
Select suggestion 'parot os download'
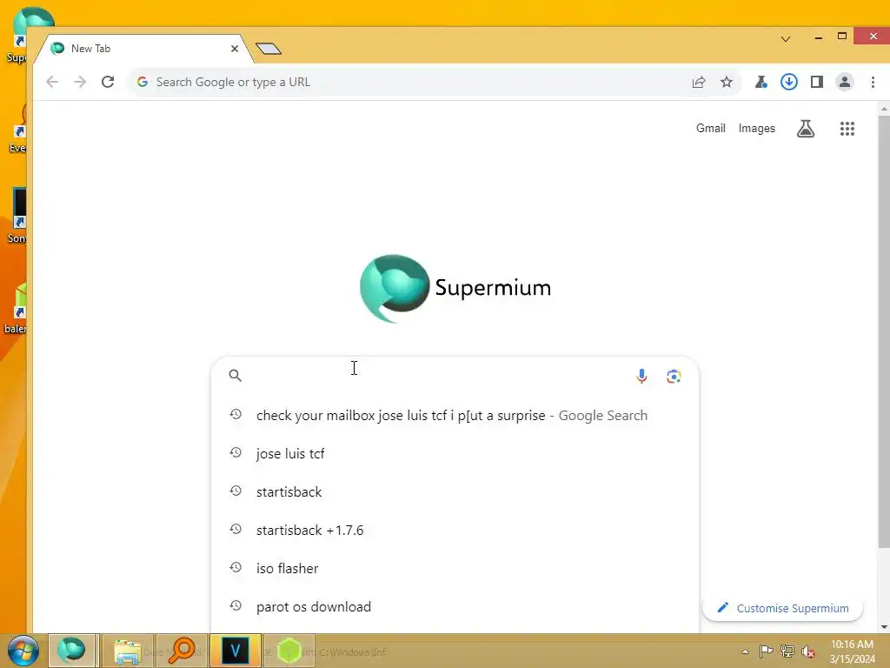(455, 606)
